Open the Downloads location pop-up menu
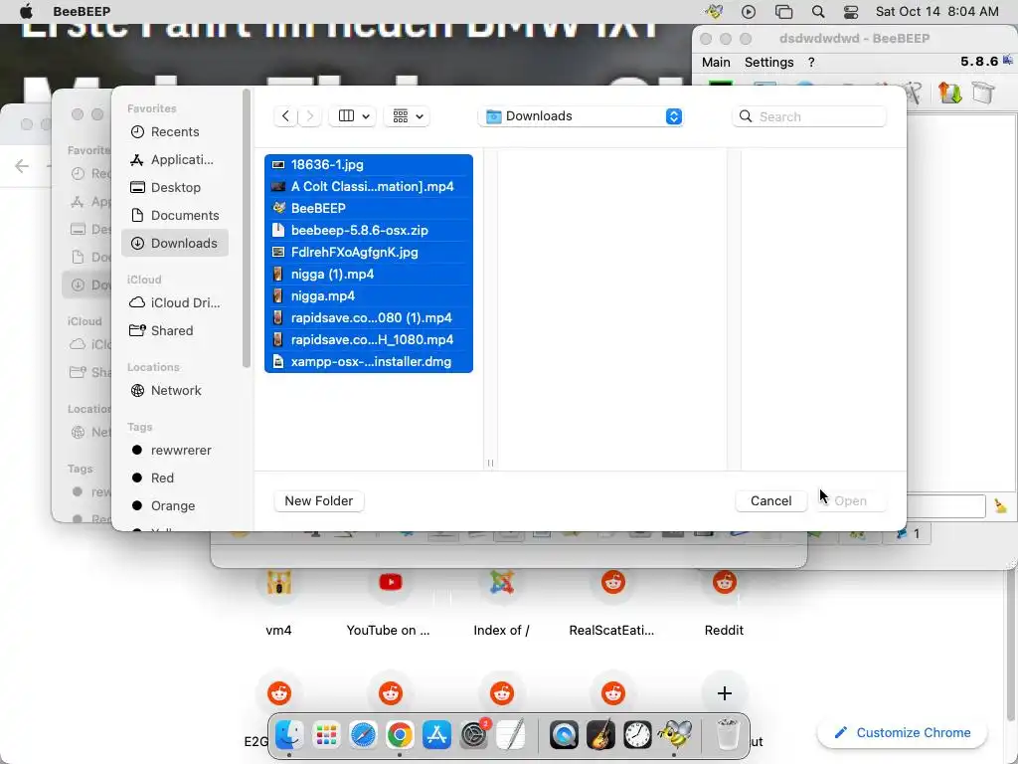 [581, 116]
